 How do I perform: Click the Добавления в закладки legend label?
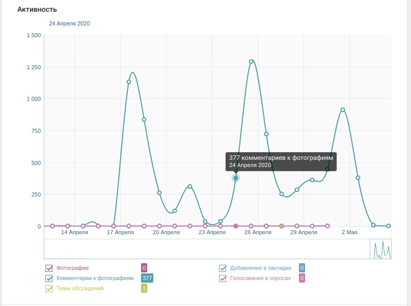click(x=261, y=268)
